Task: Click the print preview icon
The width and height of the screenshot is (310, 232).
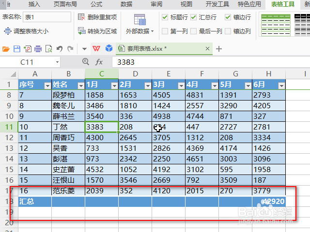Action: pos(48,49)
